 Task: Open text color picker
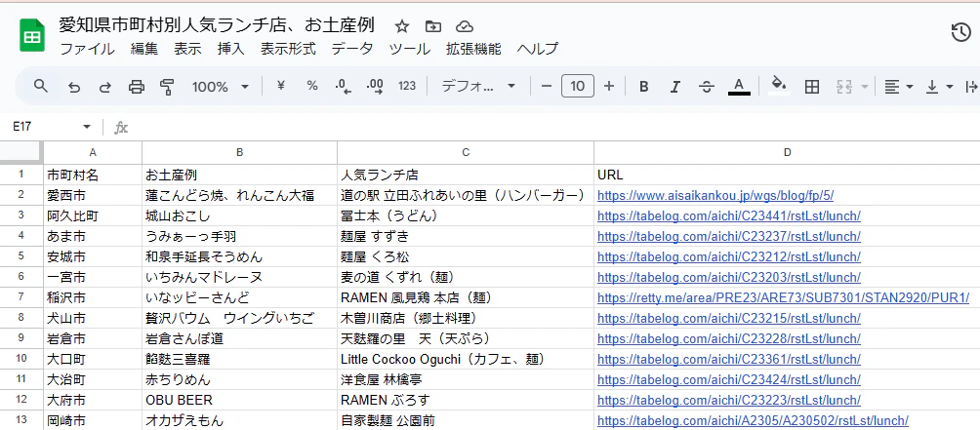click(739, 86)
